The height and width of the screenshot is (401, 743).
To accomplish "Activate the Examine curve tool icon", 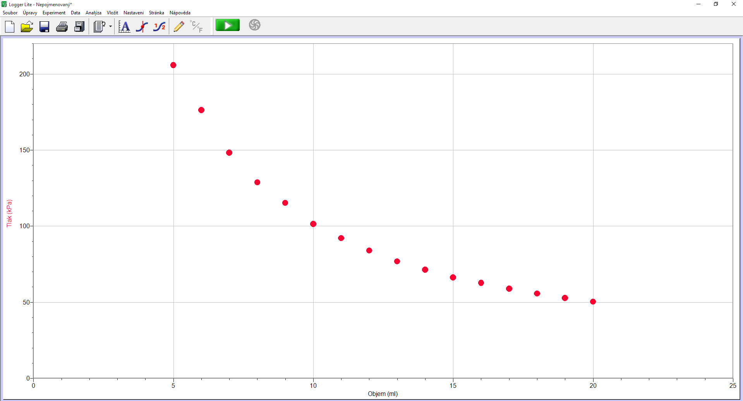I will pos(142,27).
